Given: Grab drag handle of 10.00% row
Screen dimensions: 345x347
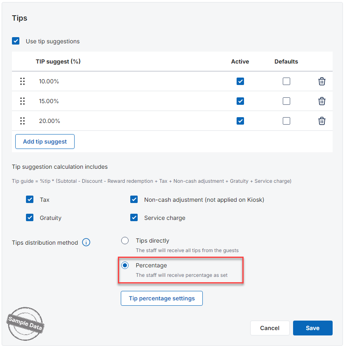Looking at the screenshot, I should coord(23,81).
